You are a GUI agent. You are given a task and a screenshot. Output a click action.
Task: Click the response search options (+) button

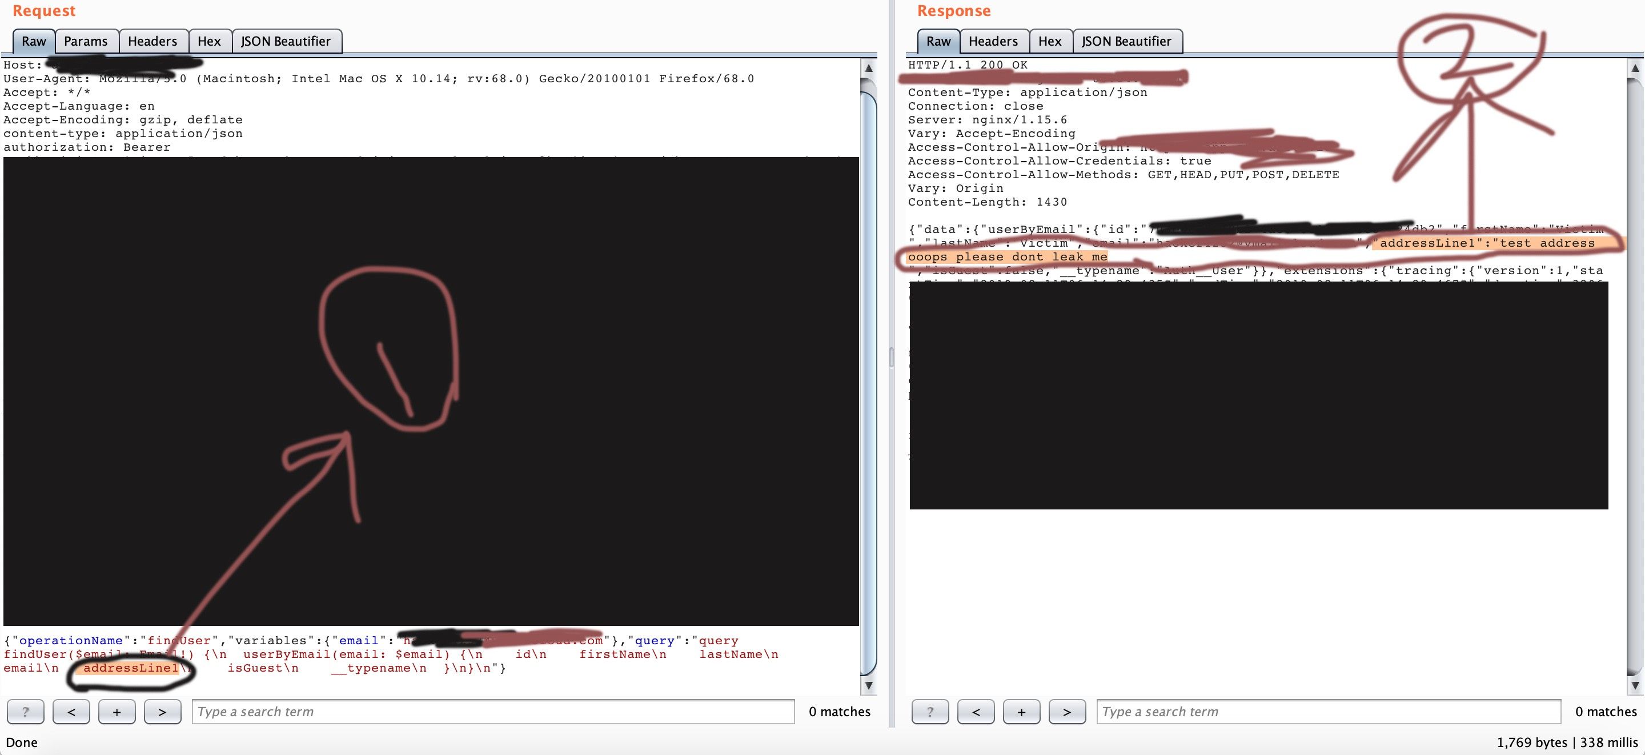click(x=1021, y=712)
